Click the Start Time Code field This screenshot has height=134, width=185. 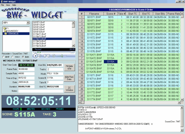click(x=26, y=65)
